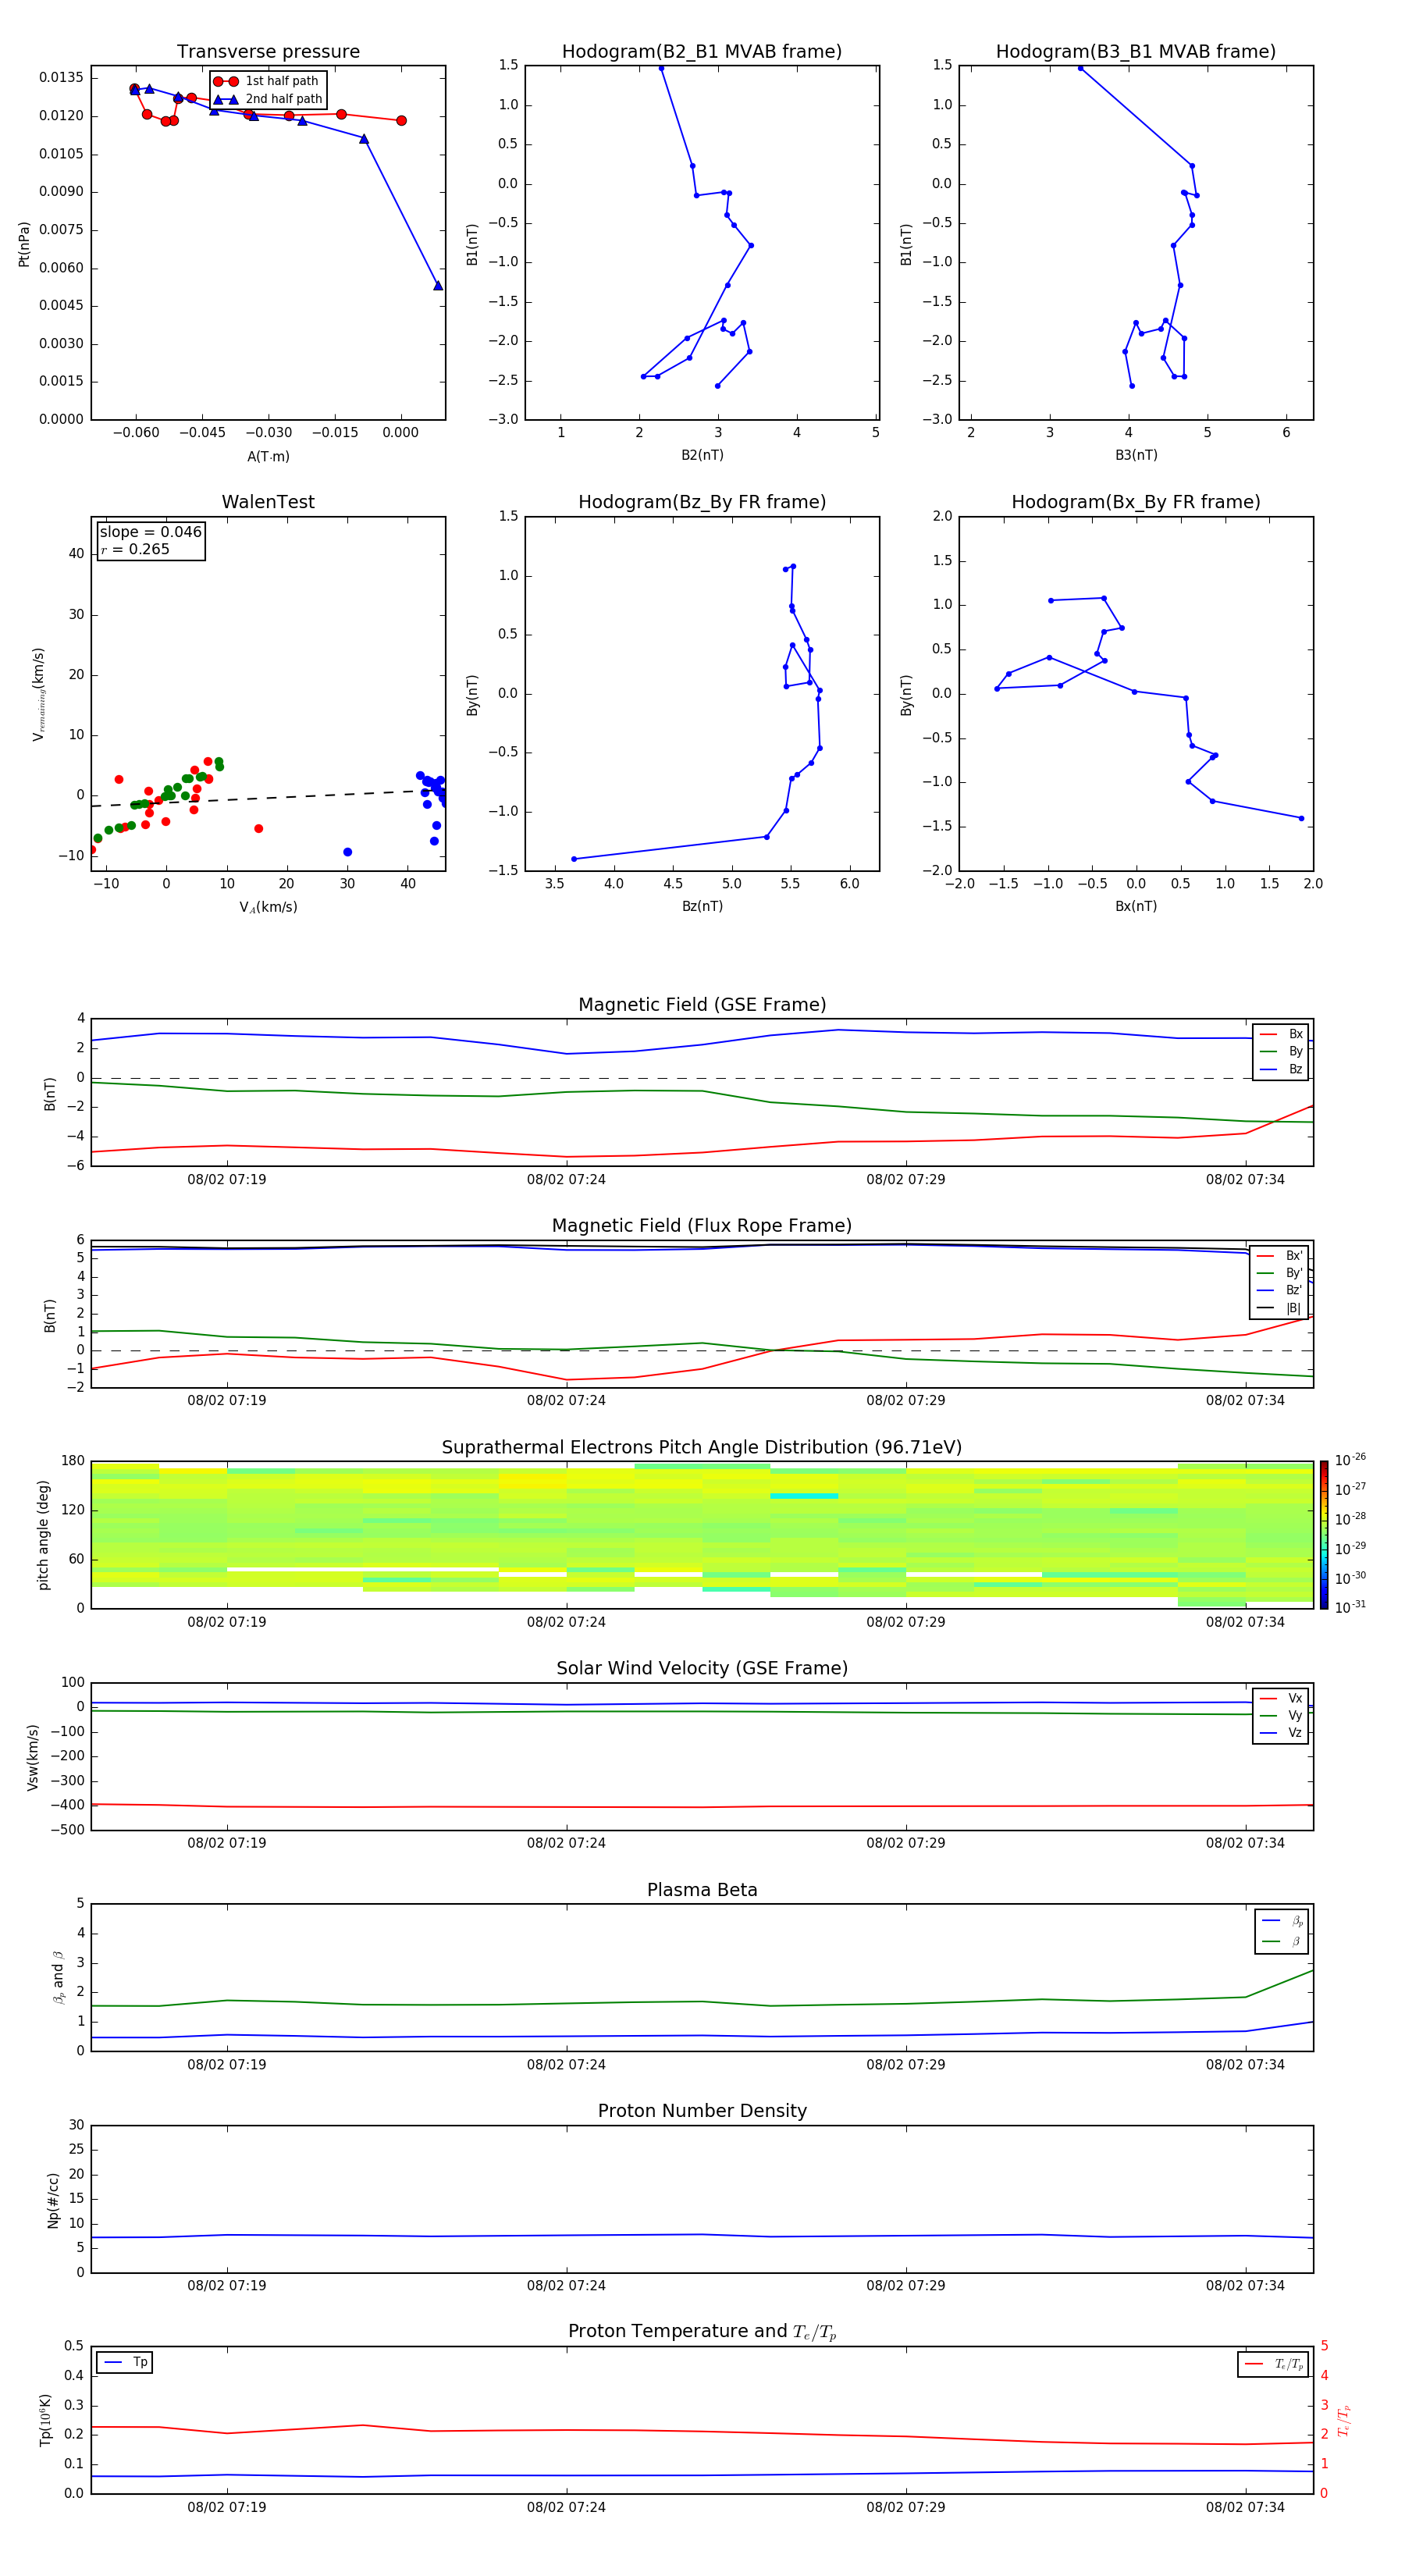This screenshot has width=1405, height=2576.
Task: Click the Hodogram(B2_B1 MVAB frame) title
Action: click(x=702, y=52)
